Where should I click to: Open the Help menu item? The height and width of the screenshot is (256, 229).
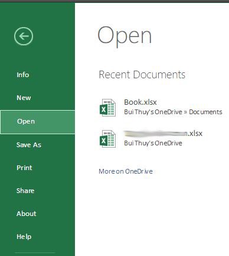point(24,237)
